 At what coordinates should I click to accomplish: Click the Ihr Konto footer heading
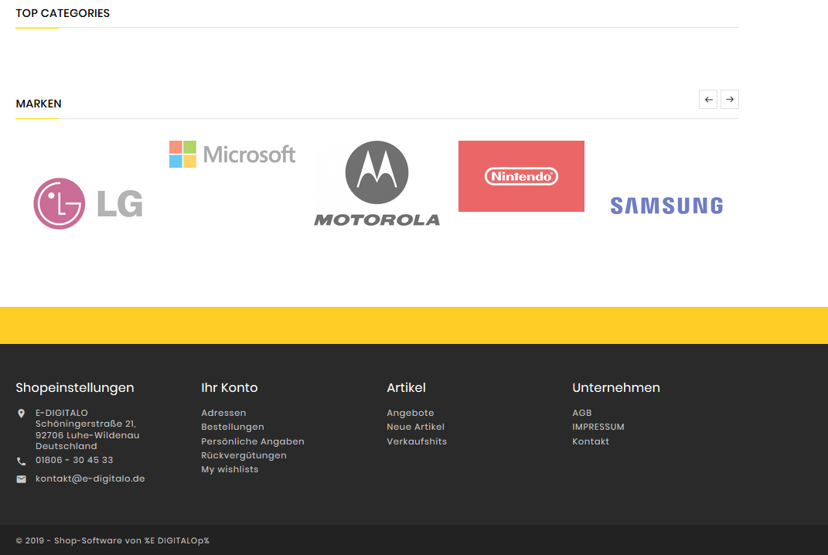tap(229, 387)
